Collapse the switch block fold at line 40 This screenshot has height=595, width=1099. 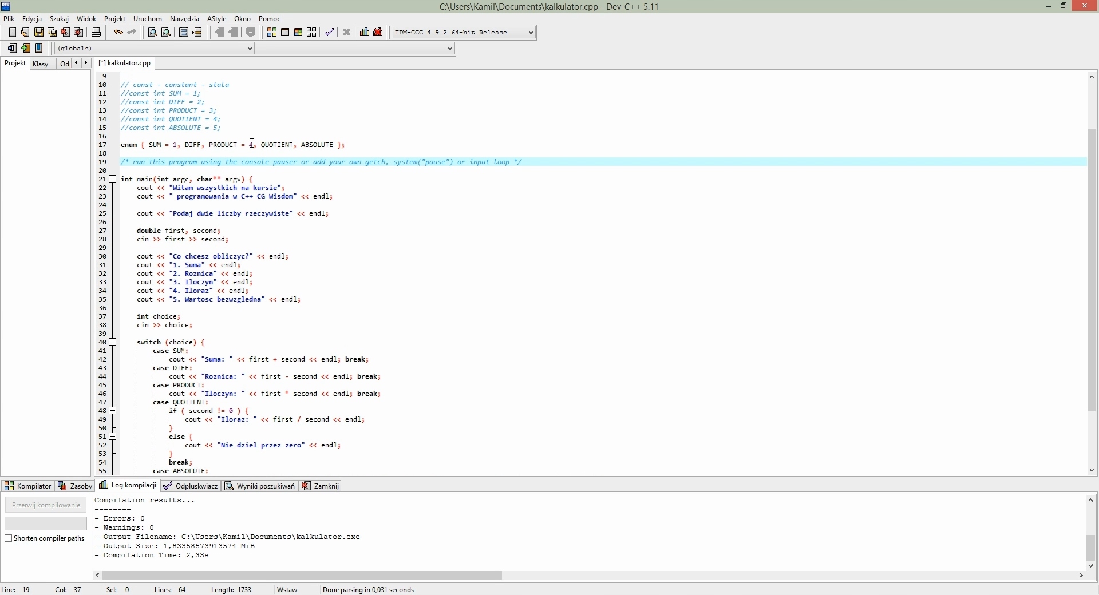tap(113, 343)
